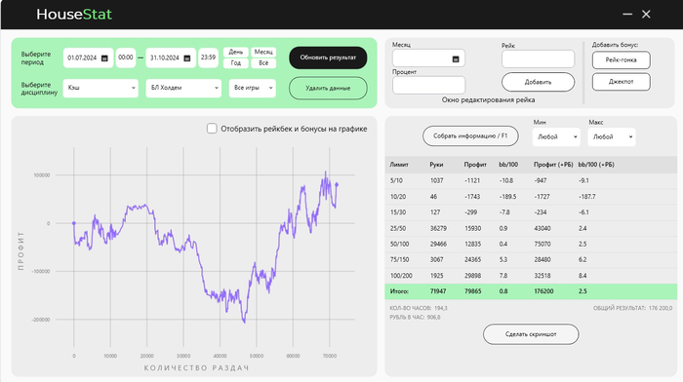Minimize the HouseStat window
Image resolution: width=683 pixels, height=382 pixels.
click(x=627, y=15)
